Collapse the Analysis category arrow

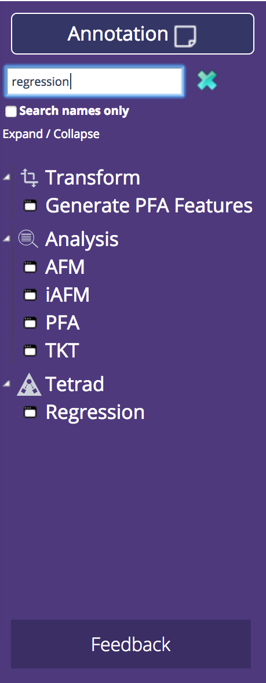tap(6, 238)
